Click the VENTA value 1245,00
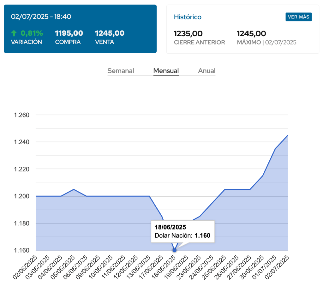Image resolution: width=323 pixels, height=286 pixels. 110,33
